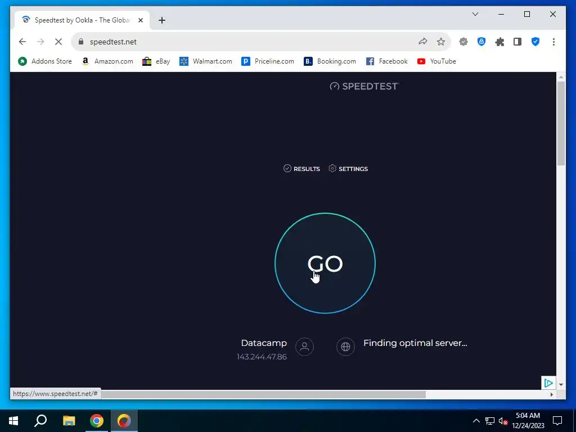Open the Windows Start menu
This screenshot has width=576, height=432.
point(13,421)
